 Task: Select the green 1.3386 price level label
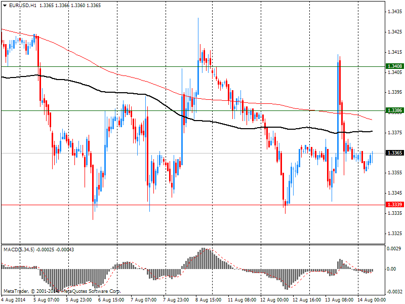pyautogui.click(x=395, y=110)
